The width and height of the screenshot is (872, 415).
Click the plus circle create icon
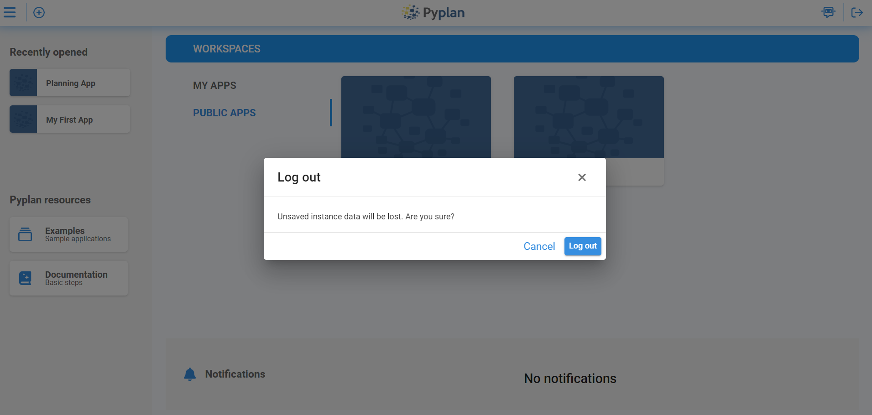(39, 13)
